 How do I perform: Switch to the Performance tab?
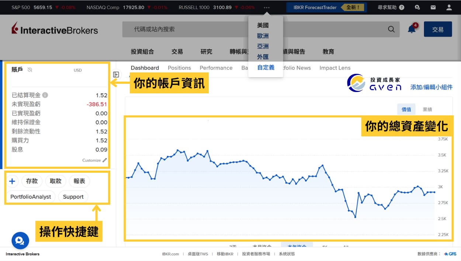coord(216,68)
